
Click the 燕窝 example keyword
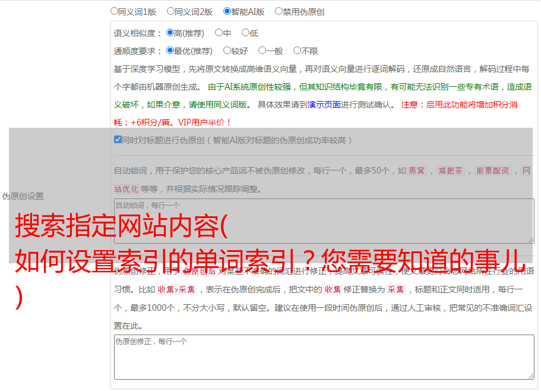(x=416, y=171)
